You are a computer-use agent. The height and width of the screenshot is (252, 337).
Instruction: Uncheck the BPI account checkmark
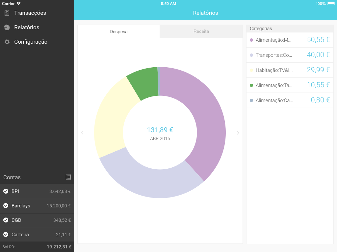click(x=6, y=191)
